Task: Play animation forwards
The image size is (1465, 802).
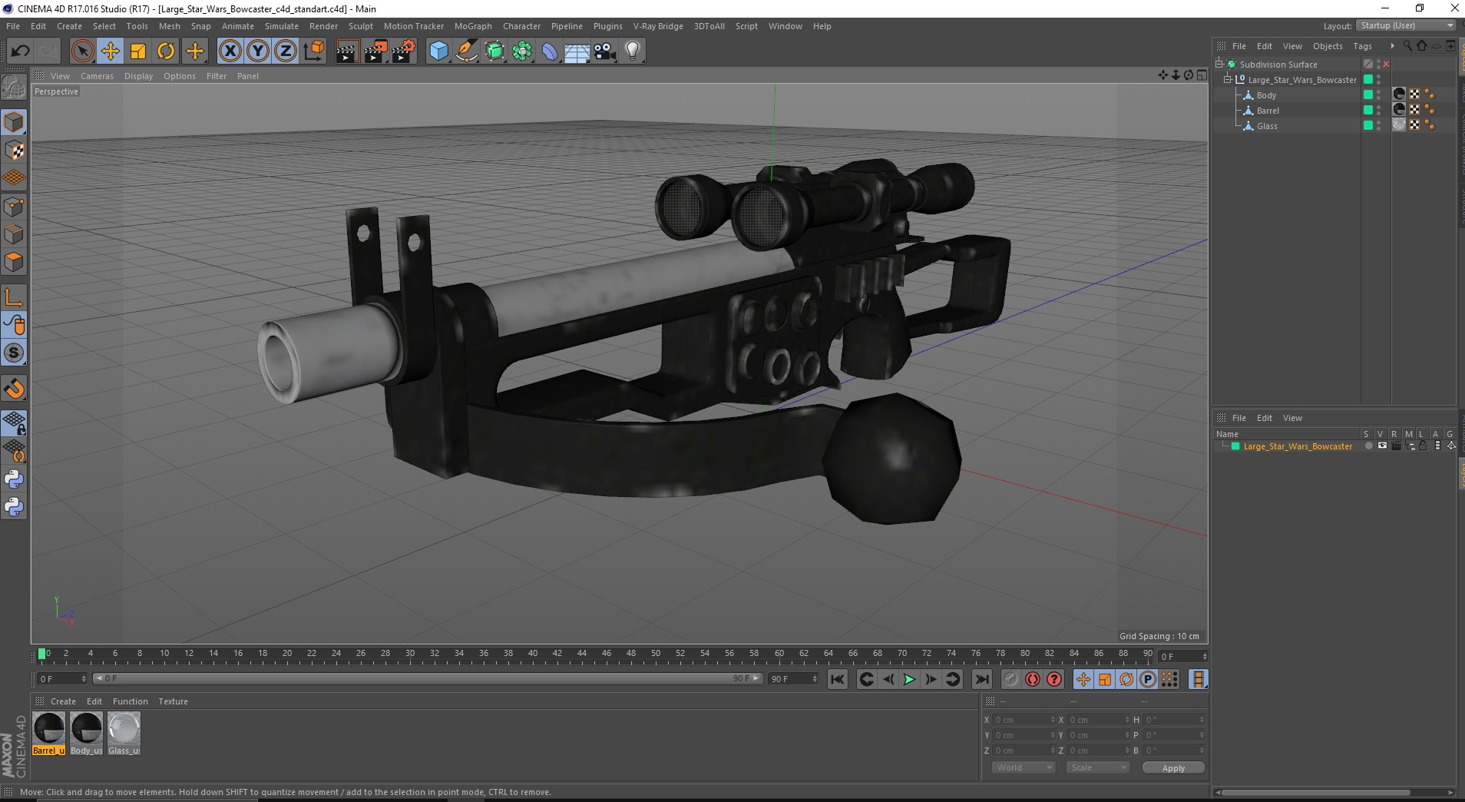Action: 909,679
